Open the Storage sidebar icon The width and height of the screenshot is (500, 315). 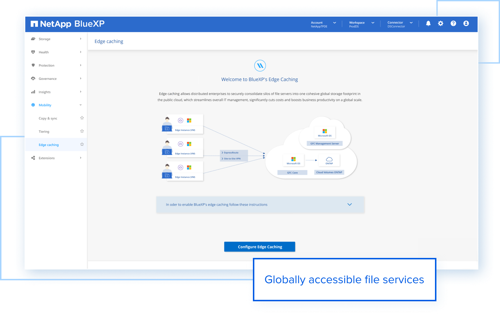click(x=33, y=39)
